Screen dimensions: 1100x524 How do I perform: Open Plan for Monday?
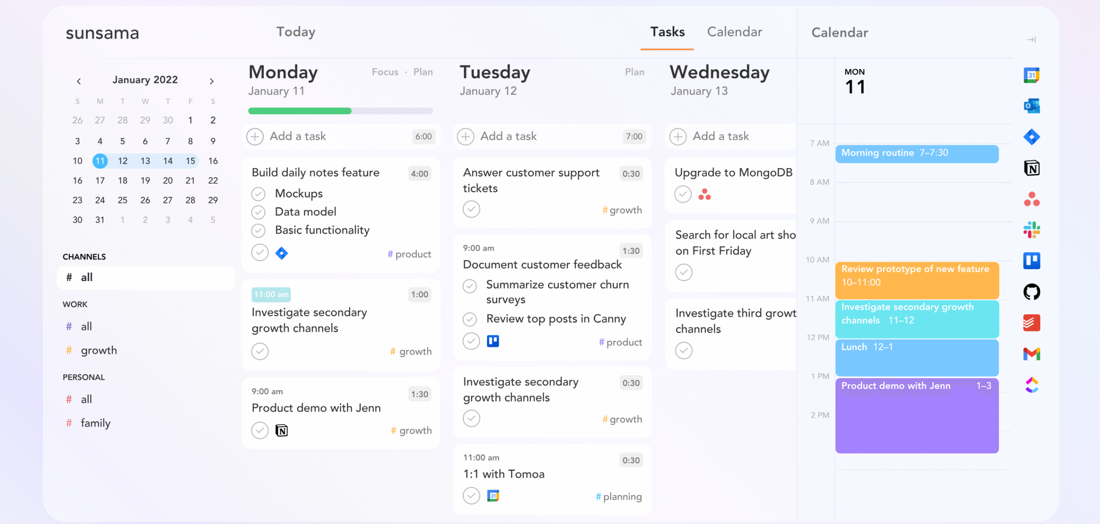(x=423, y=72)
